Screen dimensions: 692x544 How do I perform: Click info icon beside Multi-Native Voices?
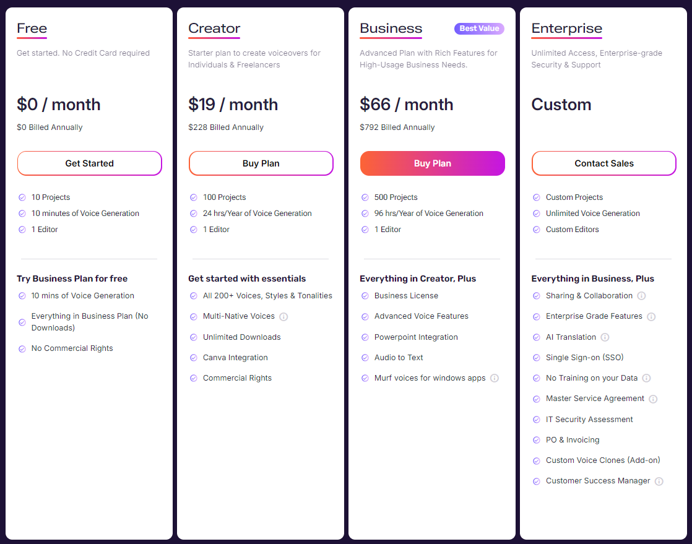coord(283,317)
